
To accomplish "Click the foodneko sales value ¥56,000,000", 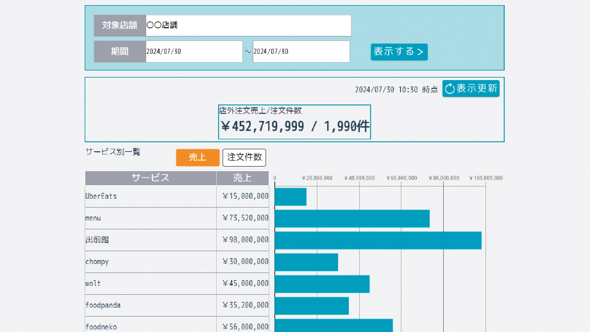I will tap(245, 327).
